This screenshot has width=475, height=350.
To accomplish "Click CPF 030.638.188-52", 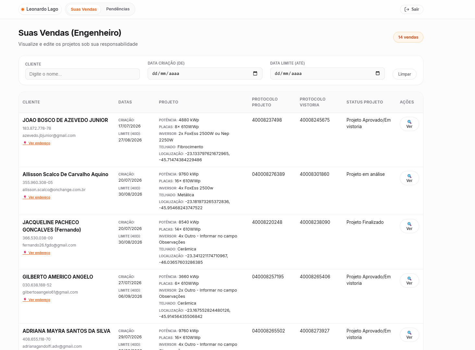I will (37, 285).
